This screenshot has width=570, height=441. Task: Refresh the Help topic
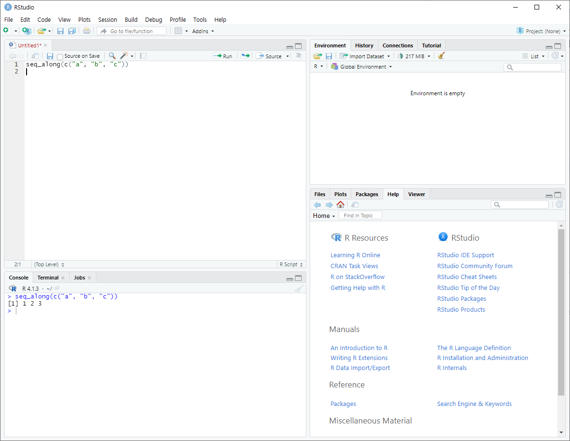(559, 205)
